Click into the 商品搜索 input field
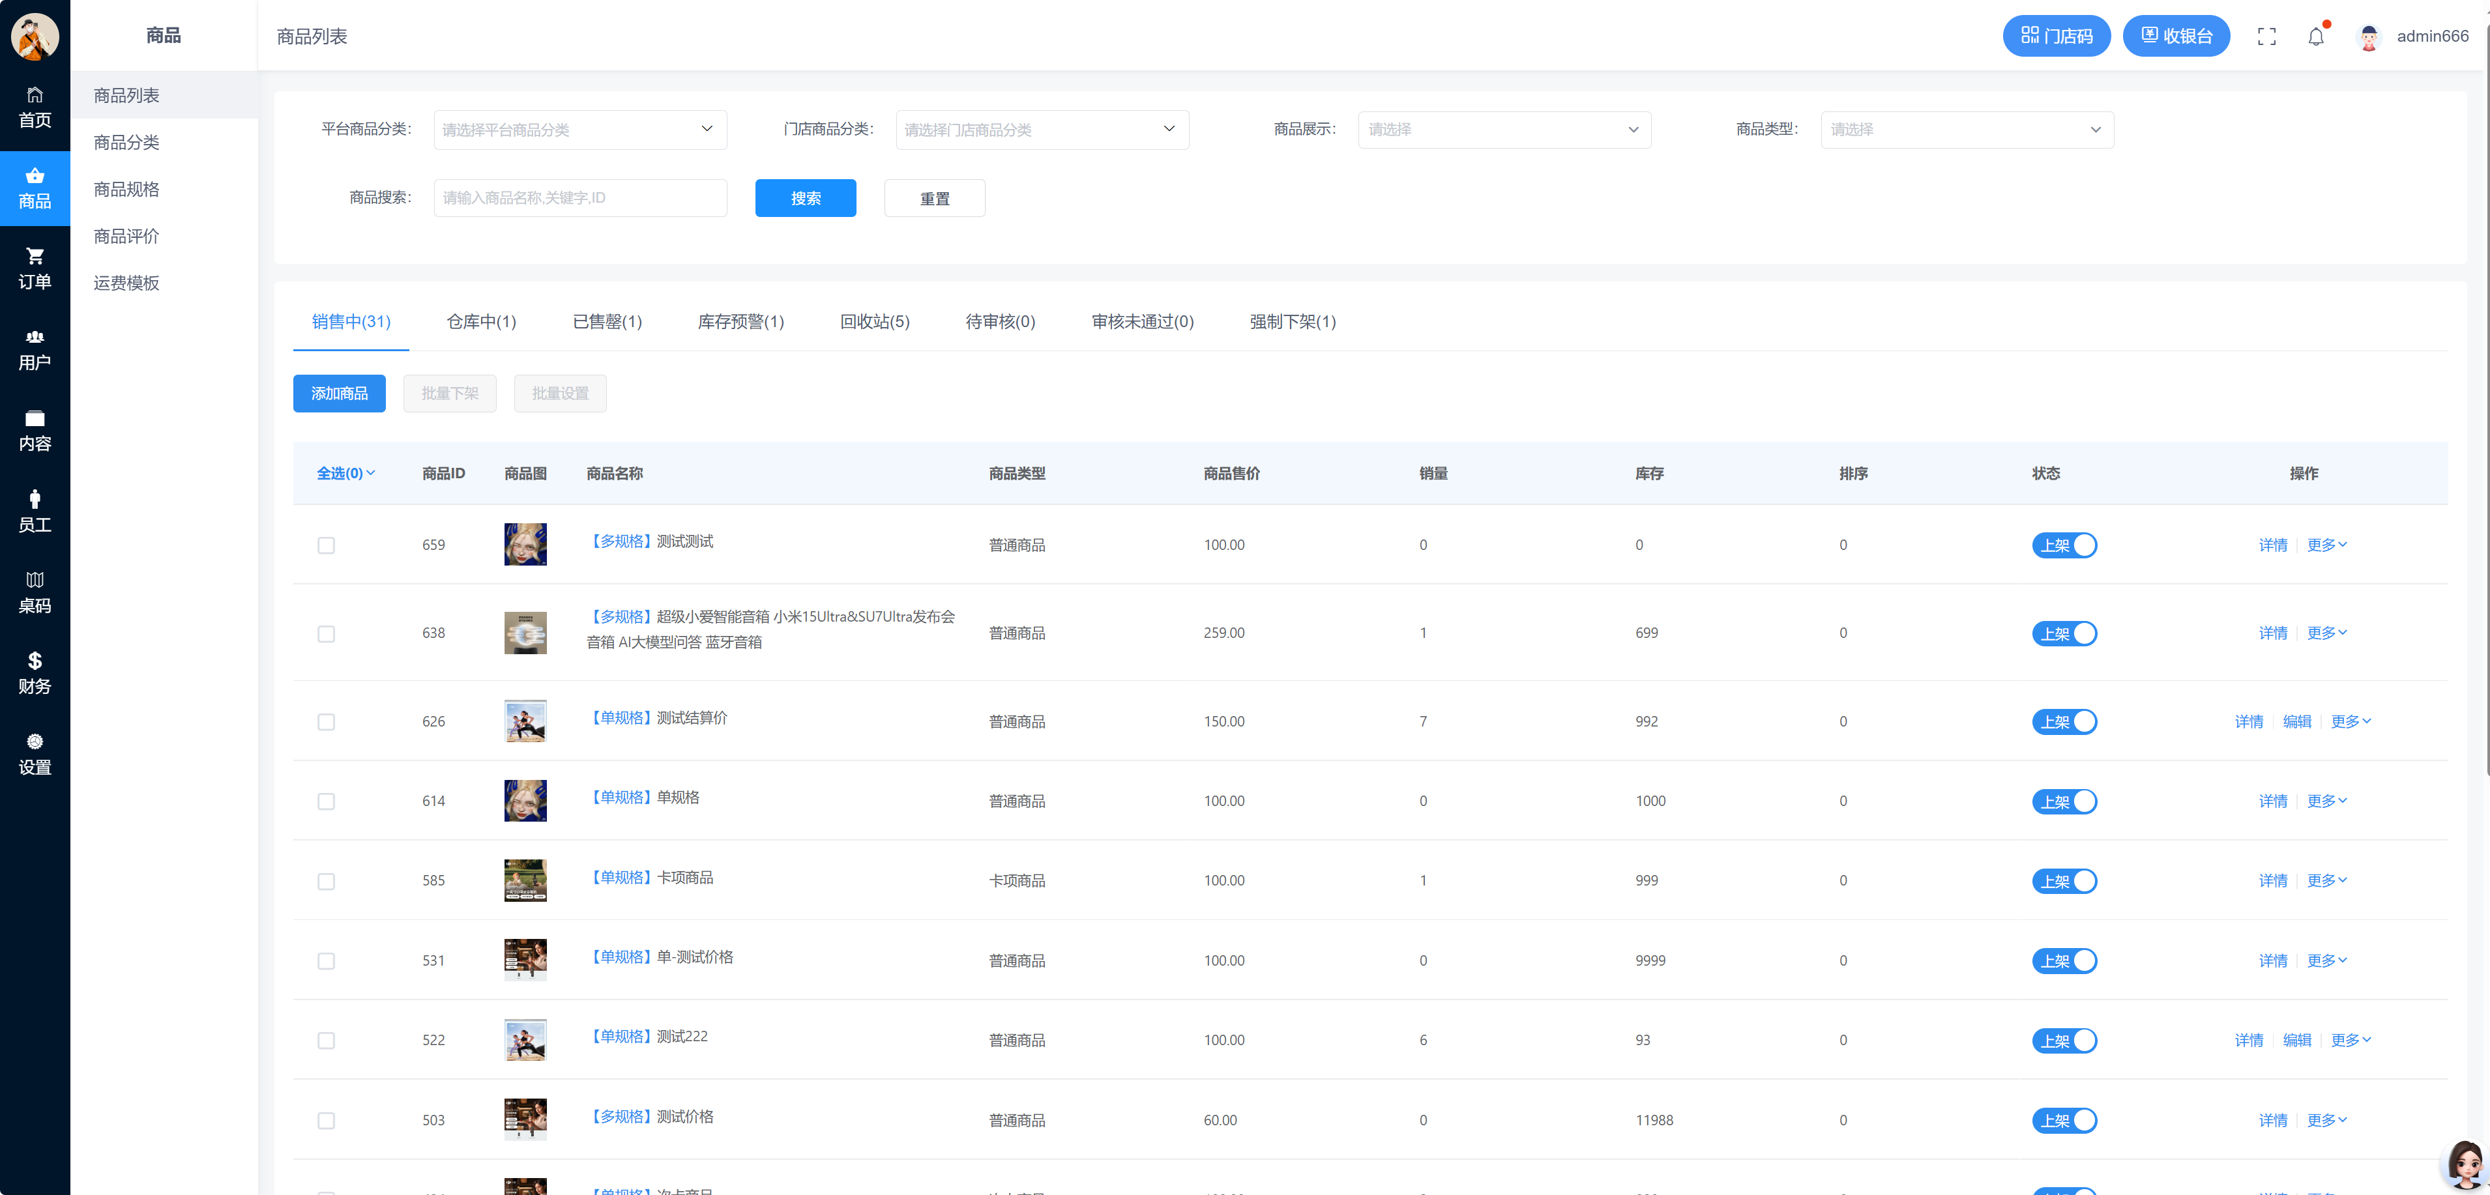 [x=580, y=198]
